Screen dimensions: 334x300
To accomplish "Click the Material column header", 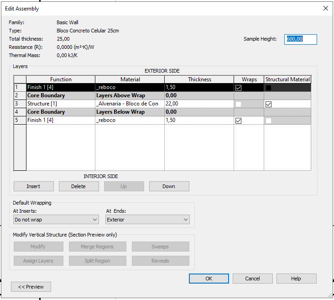I will click(x=130, y=79).
